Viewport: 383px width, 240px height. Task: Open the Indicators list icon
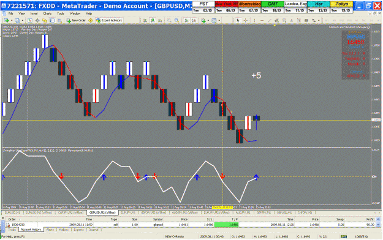(x=203, y=20)
